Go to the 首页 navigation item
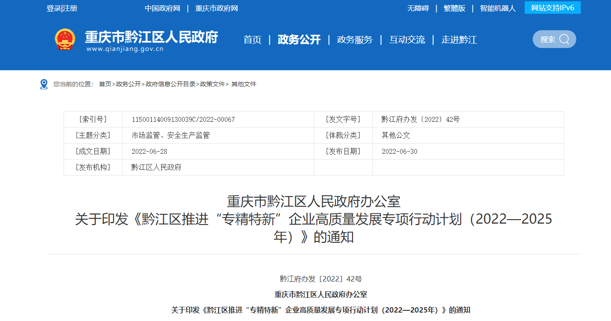Viewport: 611px width, 321px height. pyautogui.click(x=252, y=40)
